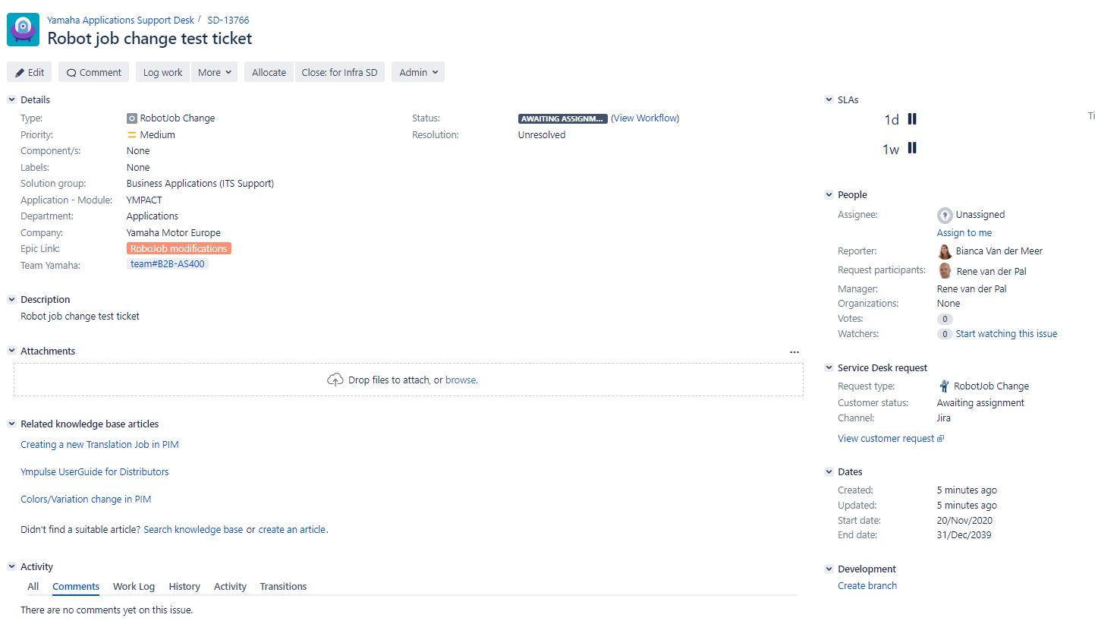Collapse the Service Desk request panel
This screenshot has width=1095, height=624.
pos(829,367)
